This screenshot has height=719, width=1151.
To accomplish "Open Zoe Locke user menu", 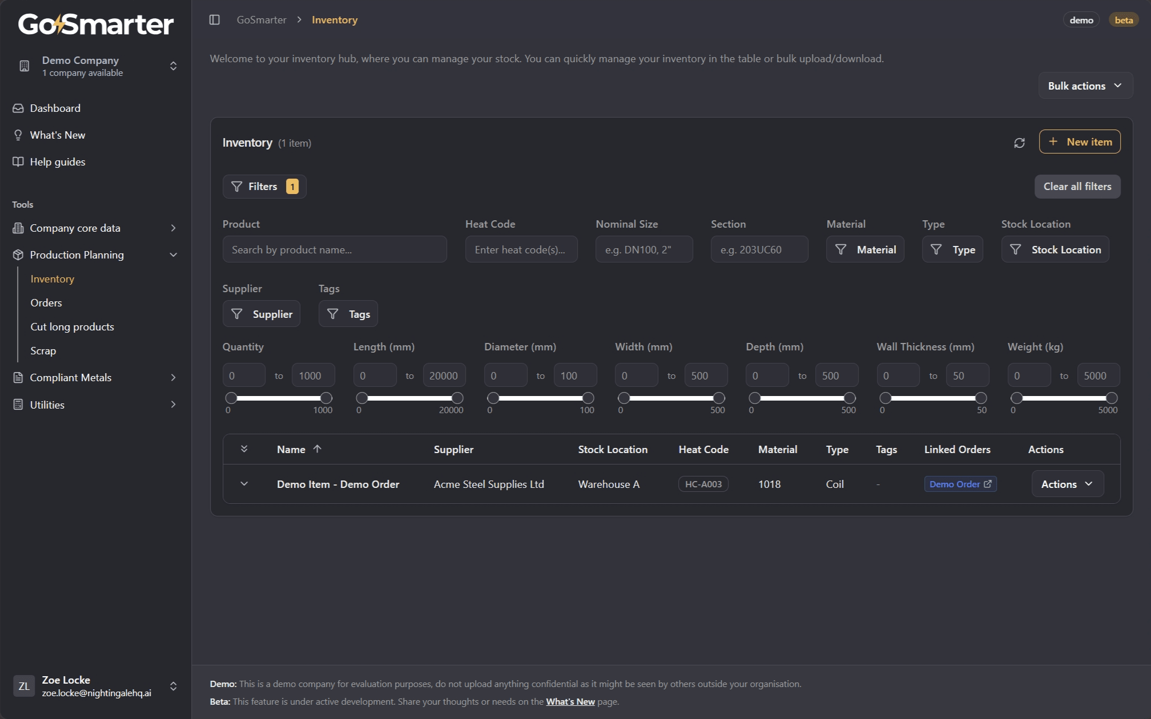I will 96,686.
